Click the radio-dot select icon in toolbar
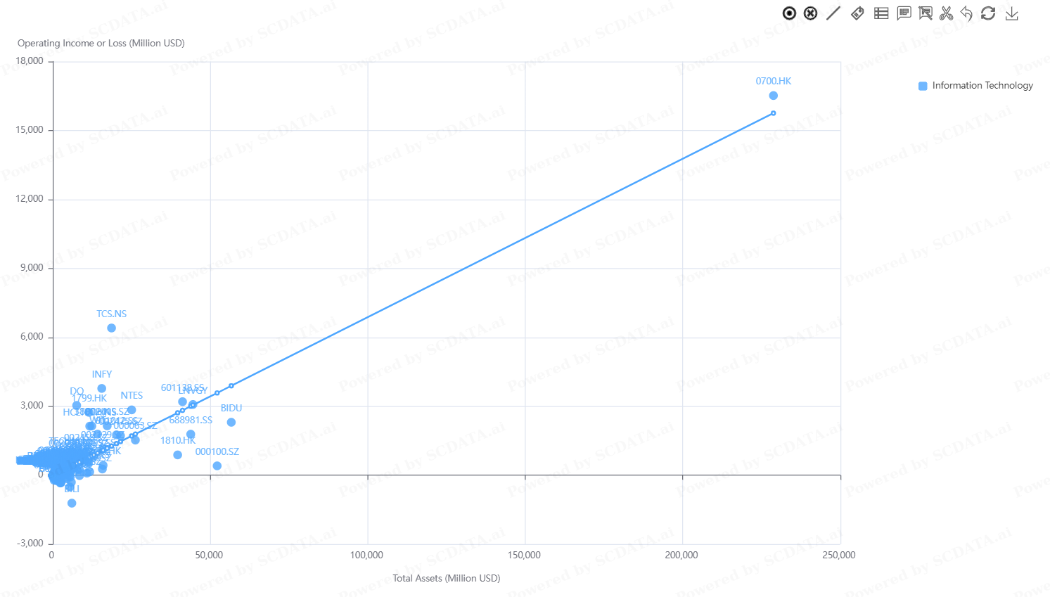 coord(789,13)
